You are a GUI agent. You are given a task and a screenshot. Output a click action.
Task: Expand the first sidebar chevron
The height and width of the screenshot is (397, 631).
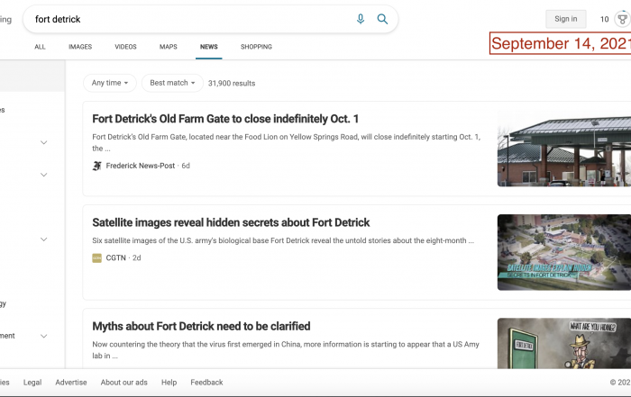pos(44,142)
